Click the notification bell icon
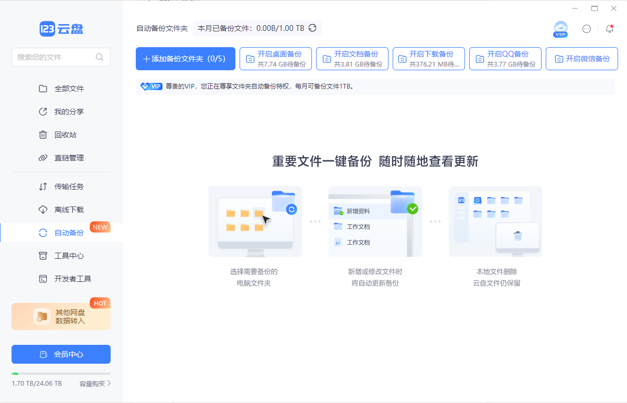 click(609, 29)
